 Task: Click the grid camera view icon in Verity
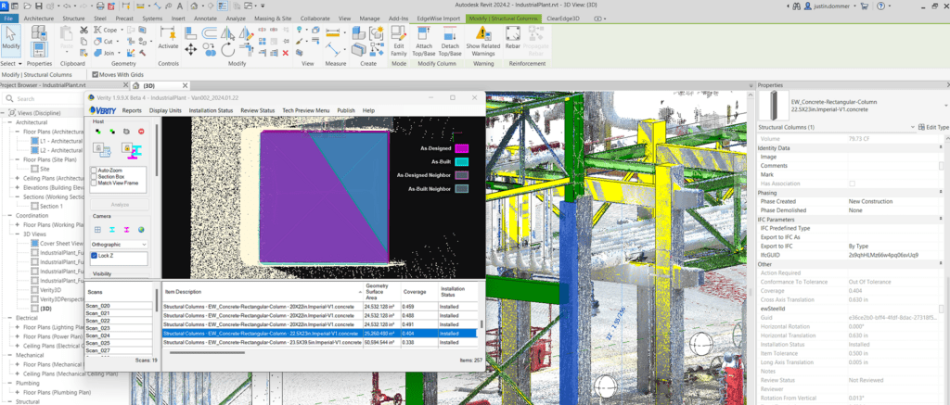coord(97,230)
